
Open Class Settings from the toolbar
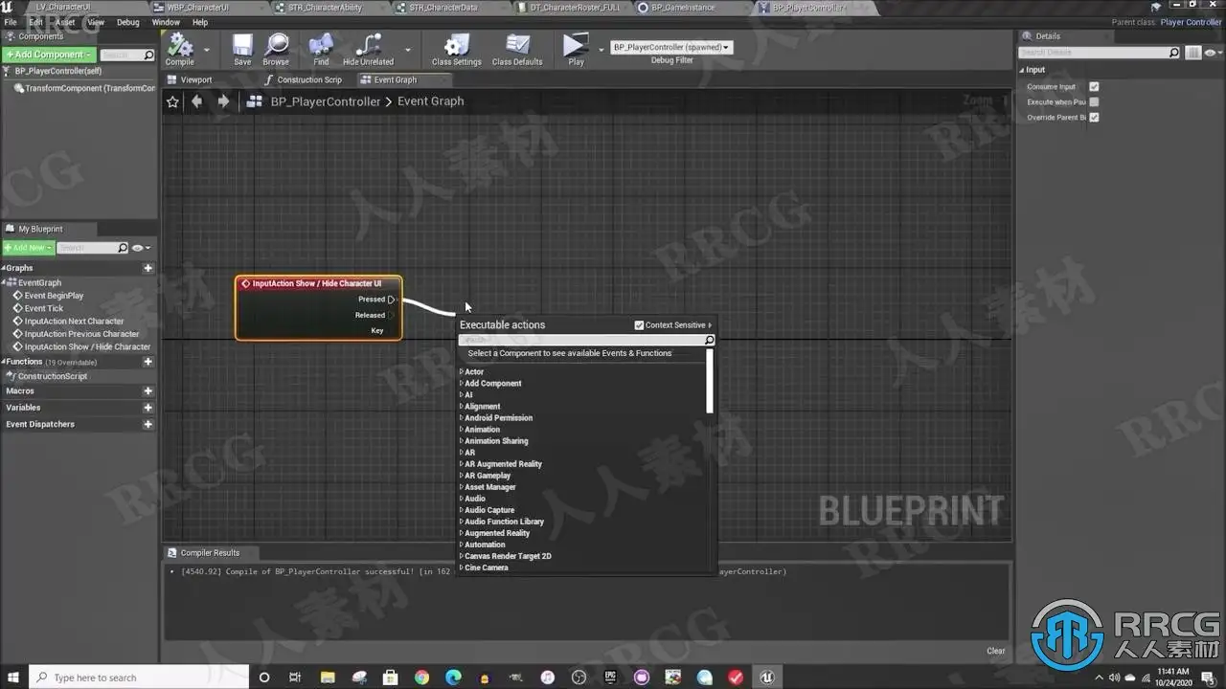tap(457, 50)
